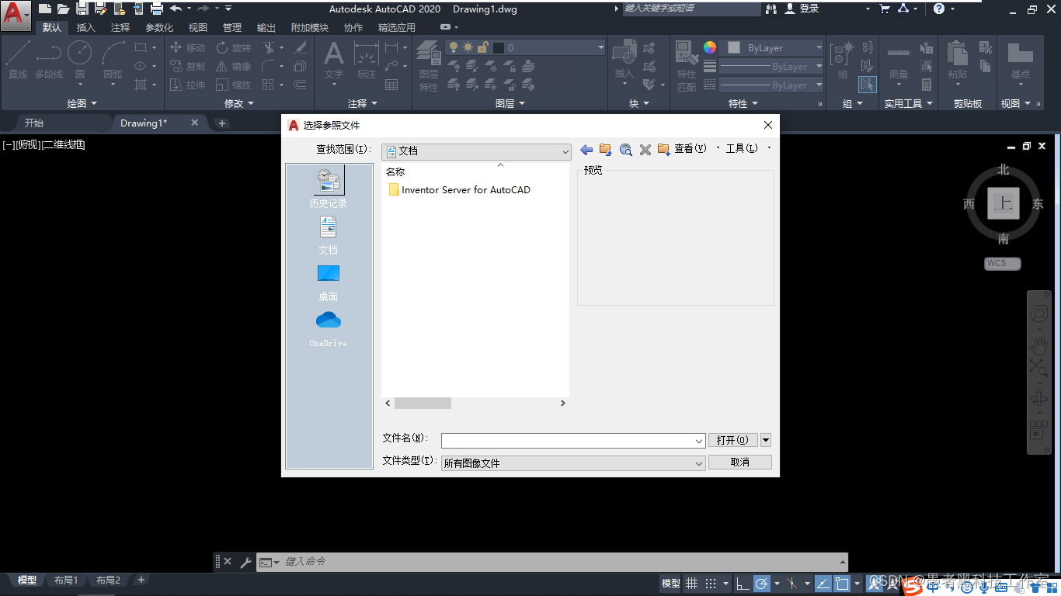
Task: Toggle polar tracking in status bar
Action: coord(762,584)
